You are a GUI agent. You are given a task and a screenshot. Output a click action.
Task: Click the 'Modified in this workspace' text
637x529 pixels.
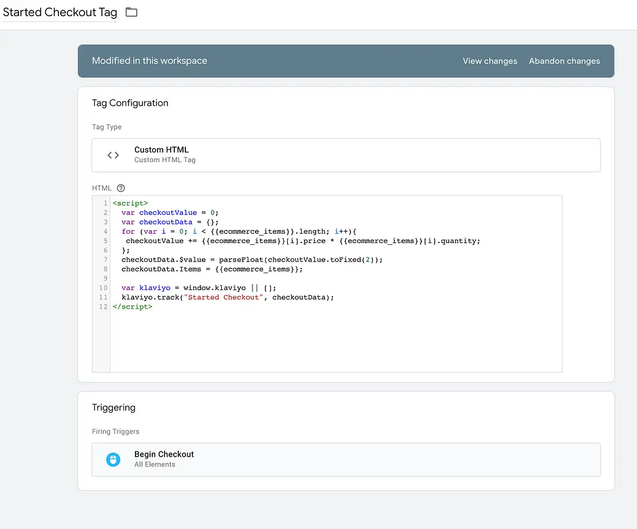[149, 61]
